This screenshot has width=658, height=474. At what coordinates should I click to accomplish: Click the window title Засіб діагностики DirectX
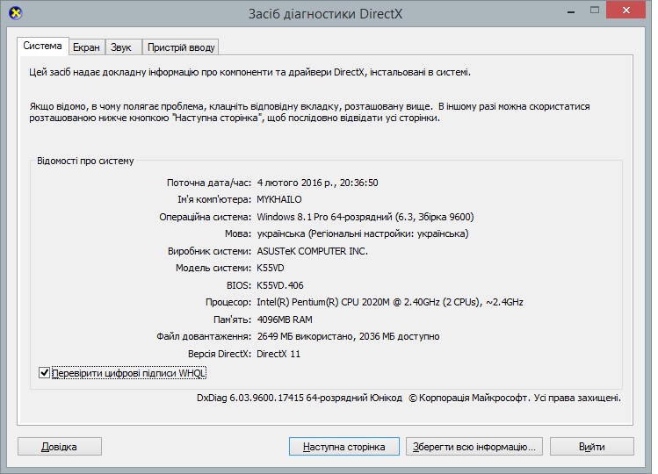point(325,14)
